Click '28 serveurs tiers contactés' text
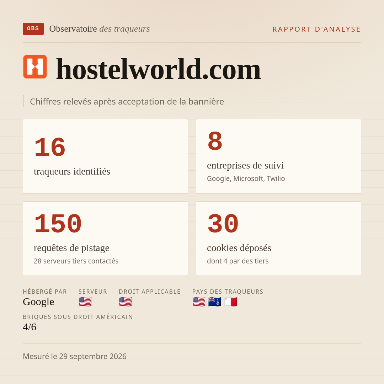 point(76,261)
